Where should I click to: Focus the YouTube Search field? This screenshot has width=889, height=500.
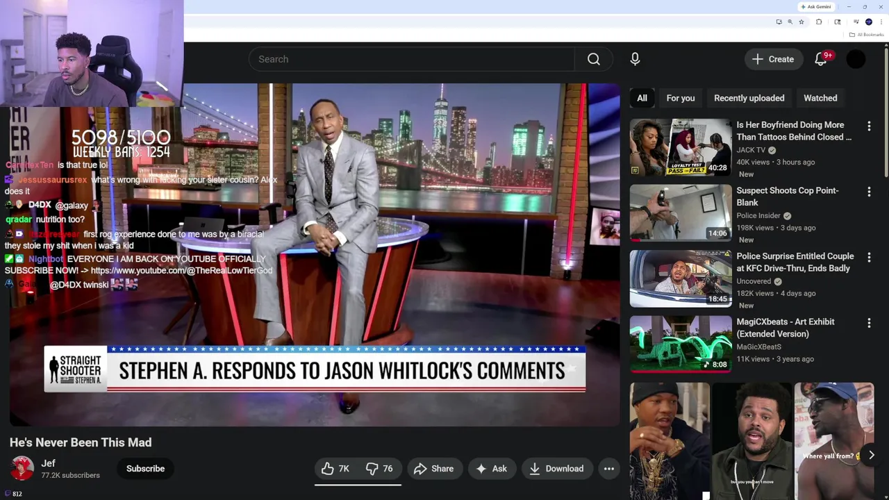coord(412,59)
